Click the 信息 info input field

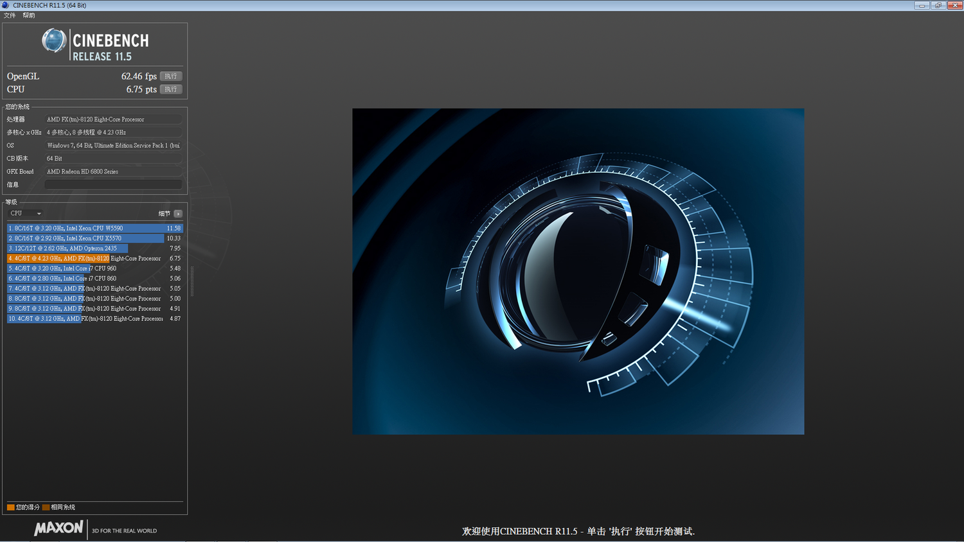point(113,184)
